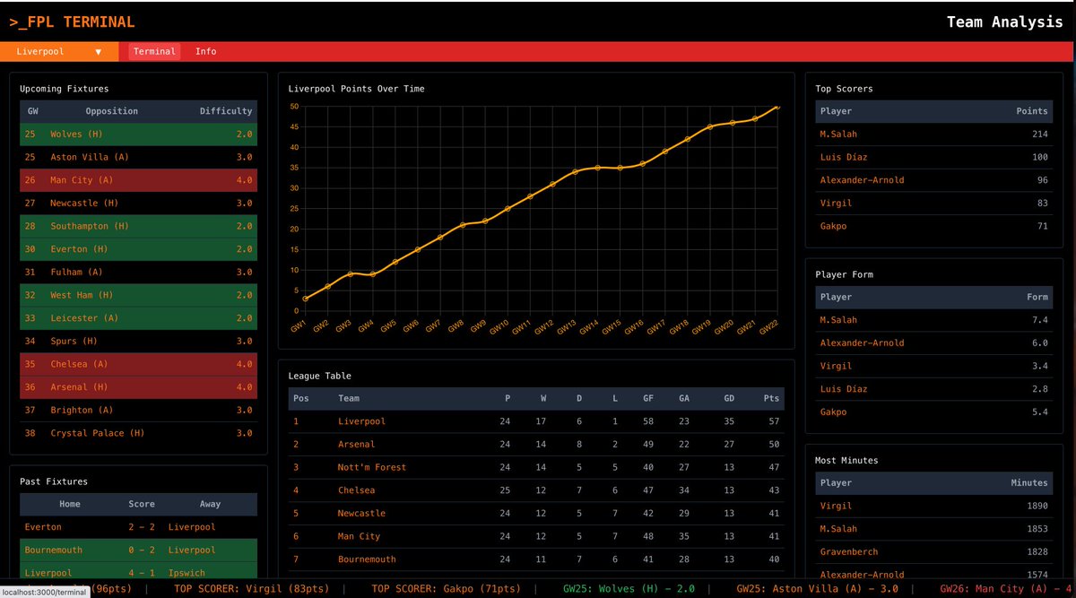Click the Pts column header
This screenshot has width=1076, height=598.
[771, 398]
